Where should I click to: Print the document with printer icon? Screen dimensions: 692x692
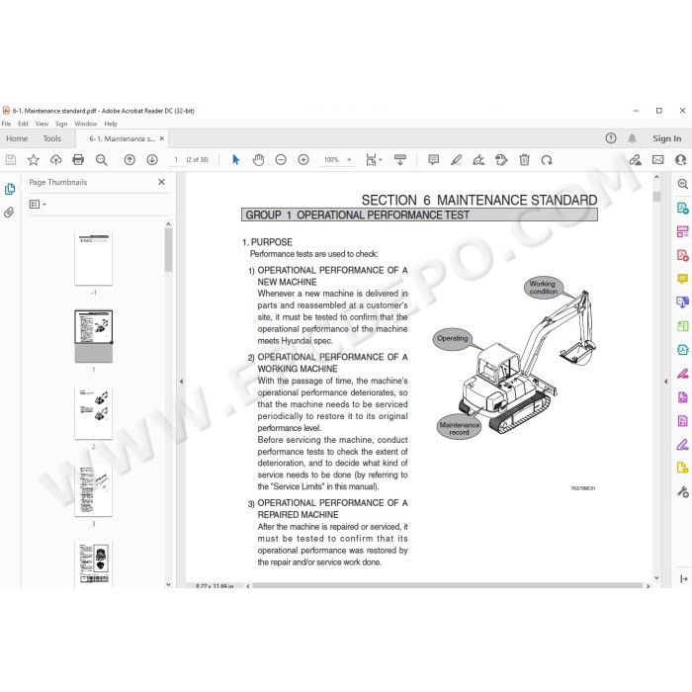click(78, 160)
